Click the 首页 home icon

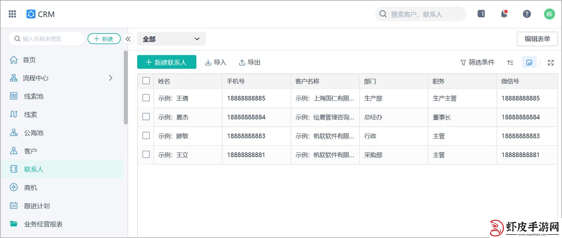(14, 60)
